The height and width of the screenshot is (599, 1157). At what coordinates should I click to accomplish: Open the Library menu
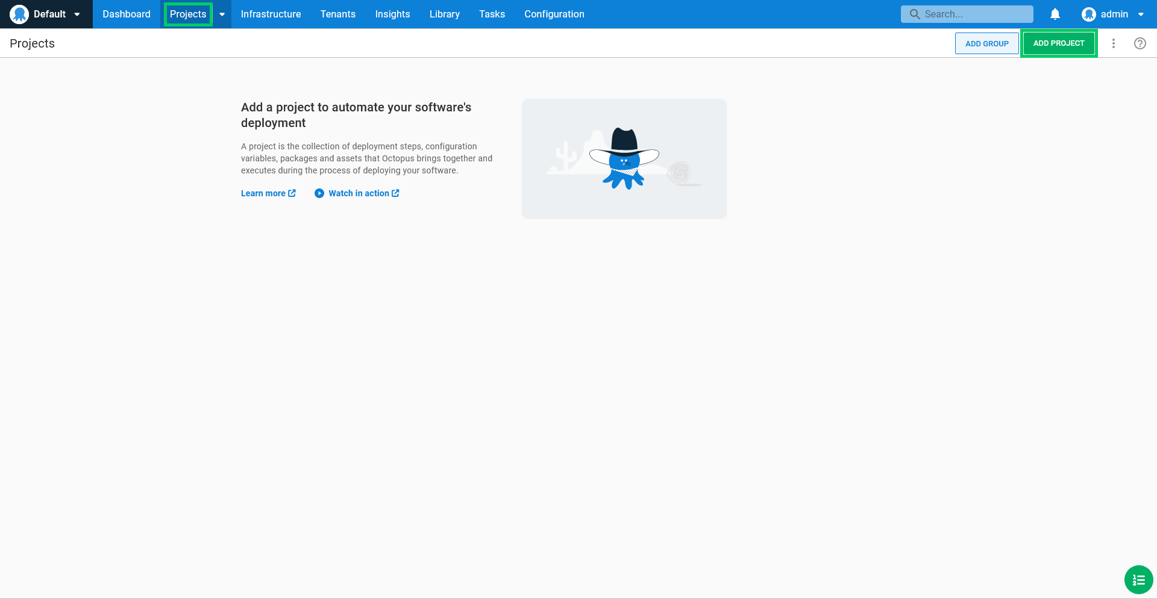[445, 14]
